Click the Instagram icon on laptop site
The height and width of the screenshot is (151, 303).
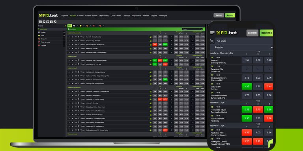[40, 22]
